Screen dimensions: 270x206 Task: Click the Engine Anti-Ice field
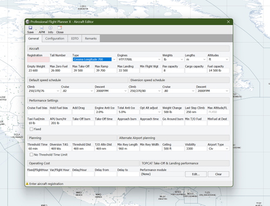pyautogui.click(x=106, y=112)
